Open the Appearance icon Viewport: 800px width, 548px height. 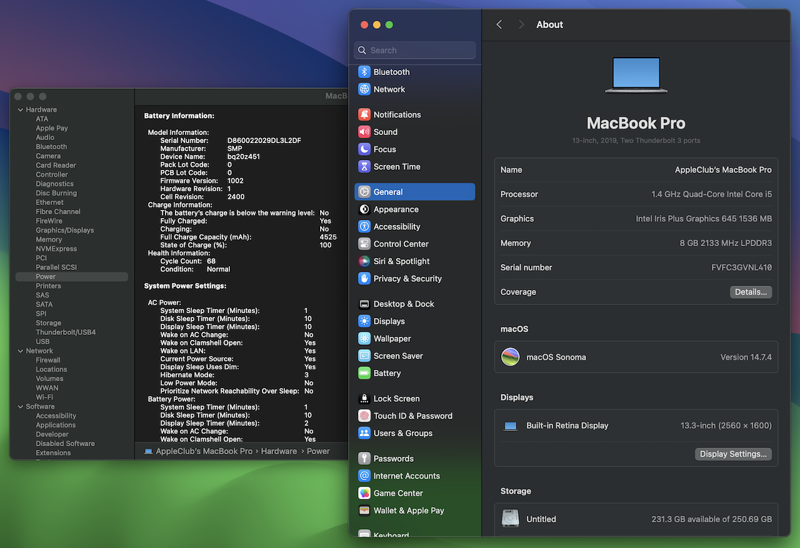(364, 209)
